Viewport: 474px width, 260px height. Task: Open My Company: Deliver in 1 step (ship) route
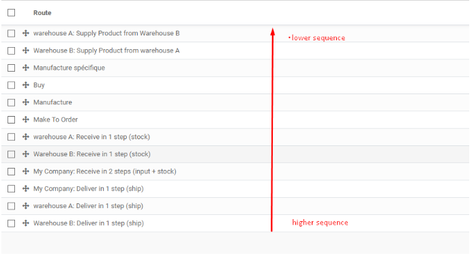89,188
